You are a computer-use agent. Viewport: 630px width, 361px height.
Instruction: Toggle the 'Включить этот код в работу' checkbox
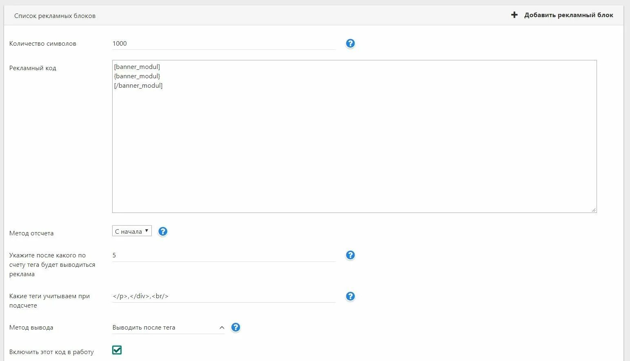coord(117,350)
